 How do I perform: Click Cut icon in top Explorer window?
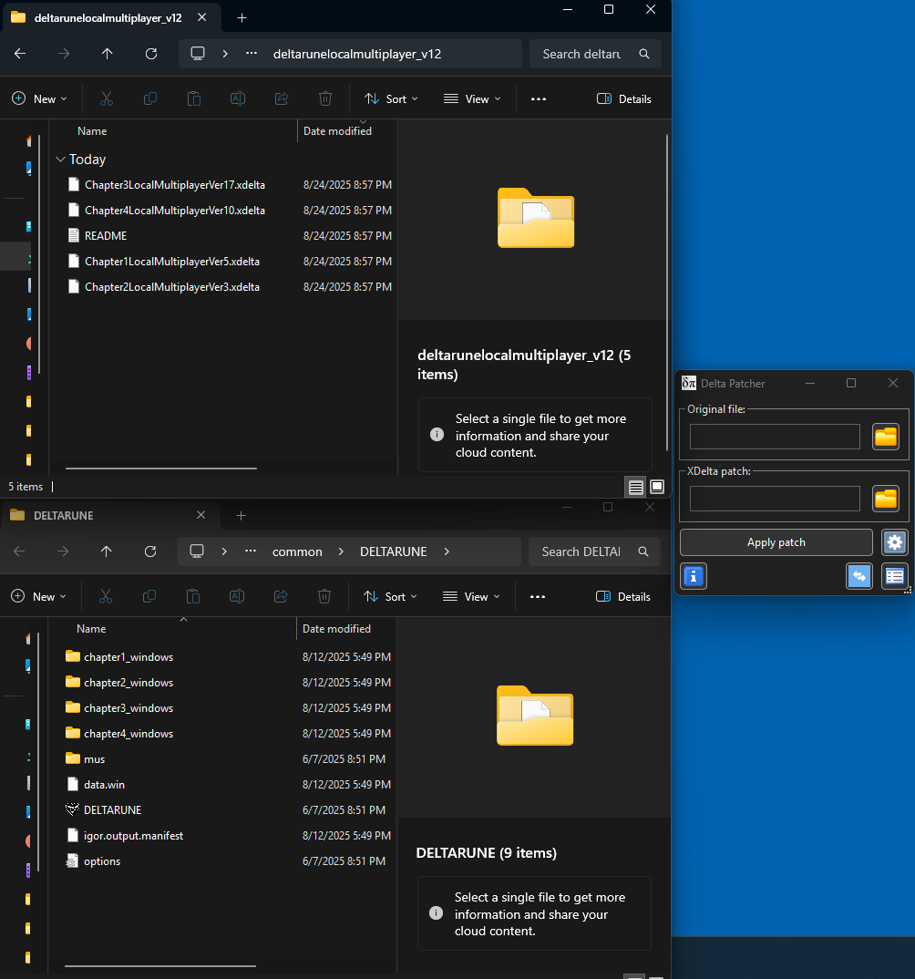107,98
